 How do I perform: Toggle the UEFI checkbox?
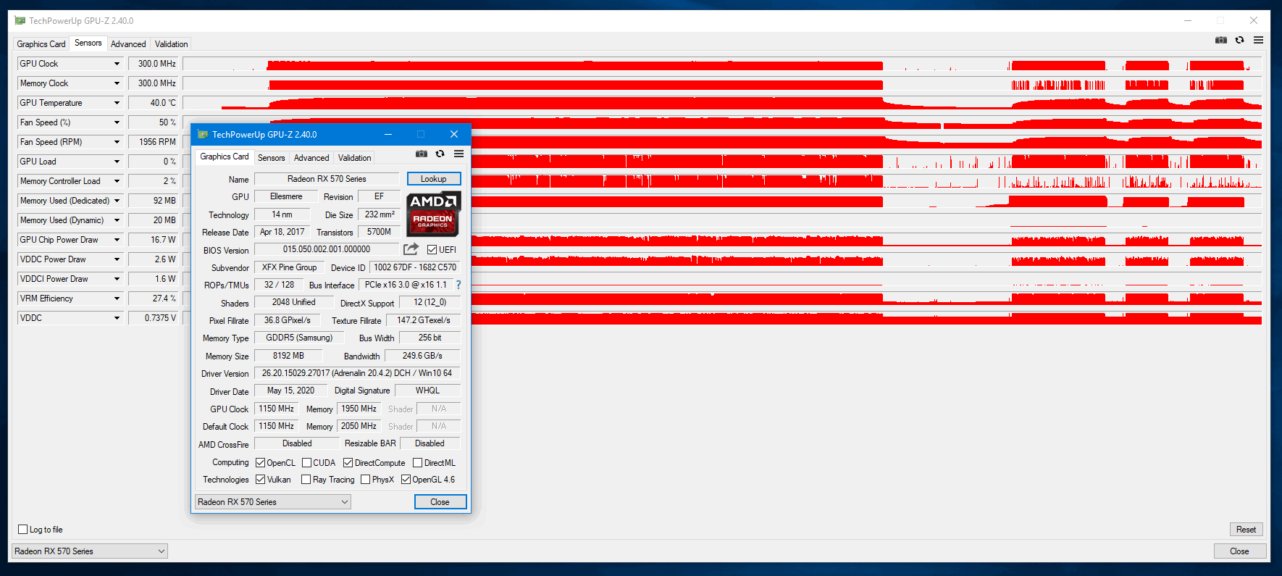coord(432,250)
